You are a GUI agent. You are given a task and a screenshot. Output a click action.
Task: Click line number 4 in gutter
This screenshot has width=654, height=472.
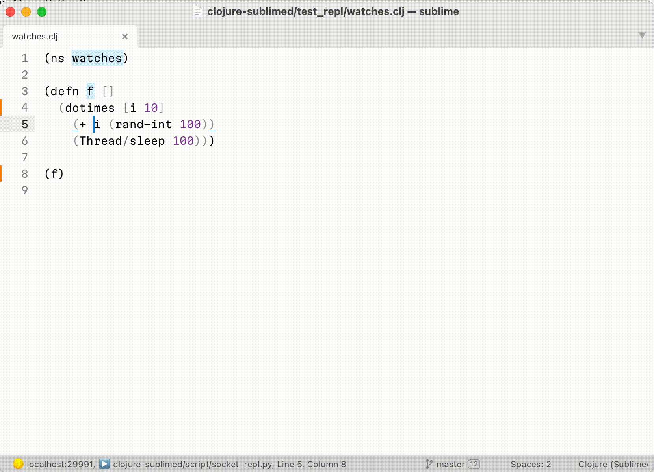(25, 108)
